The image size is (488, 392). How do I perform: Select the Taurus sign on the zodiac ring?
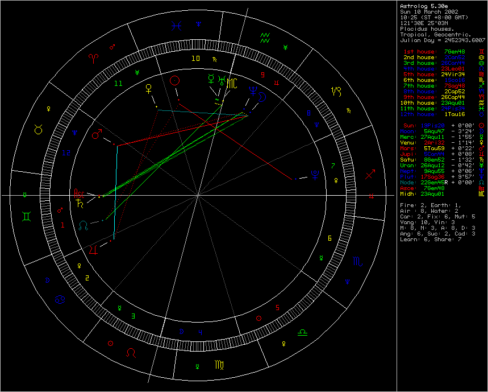[x=39, y=130]
